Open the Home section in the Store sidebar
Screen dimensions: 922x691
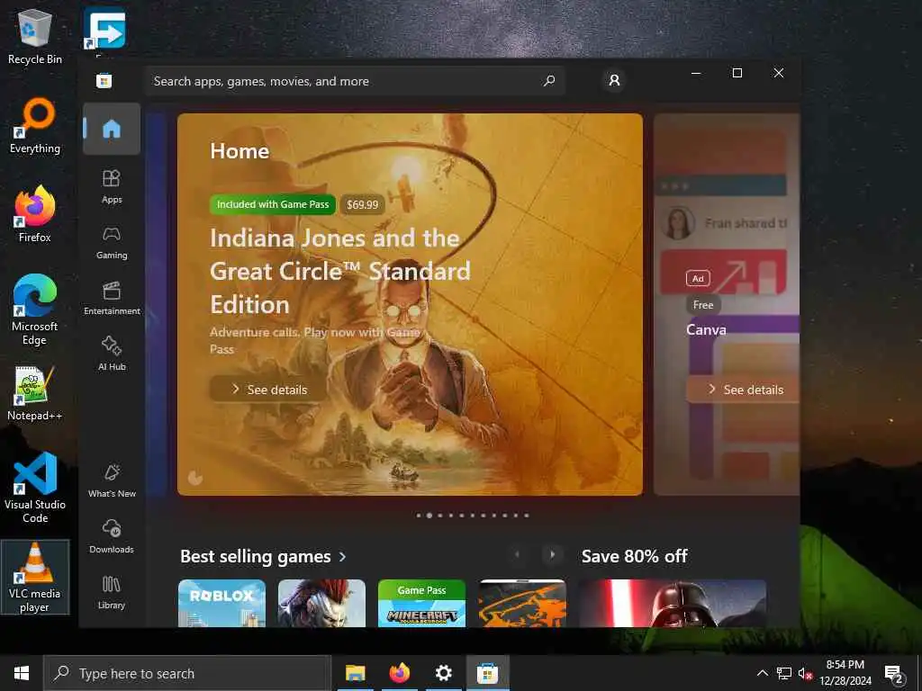tap(112, 129)
